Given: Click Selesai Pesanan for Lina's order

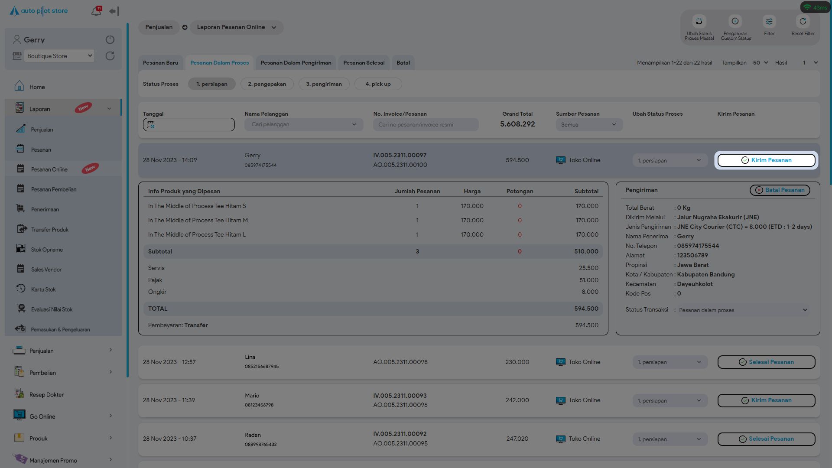Looking at the screenshot, I should [766, 362].
